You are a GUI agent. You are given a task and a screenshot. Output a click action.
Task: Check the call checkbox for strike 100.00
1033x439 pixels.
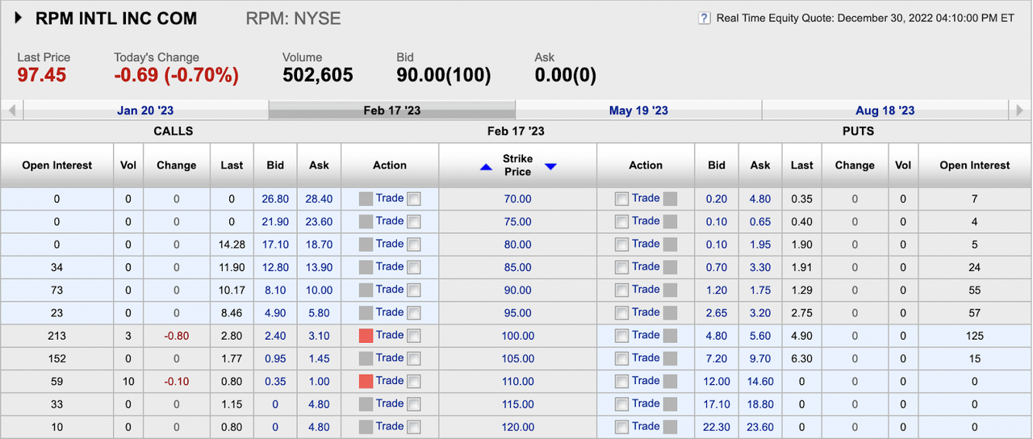(x=414, y=336)
